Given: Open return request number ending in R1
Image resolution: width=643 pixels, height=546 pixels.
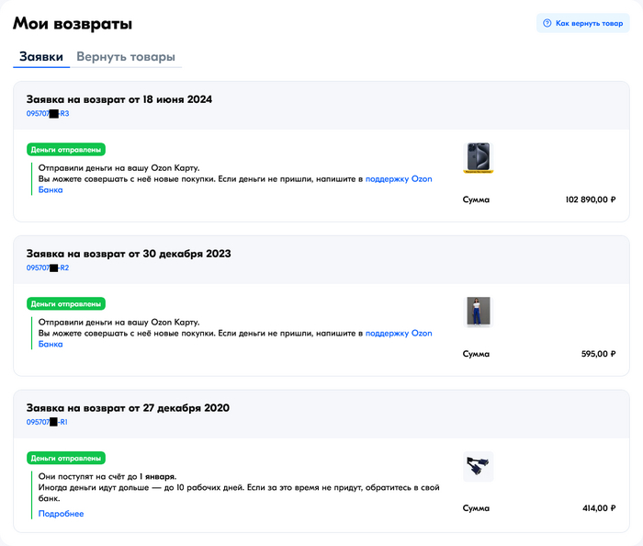Looking at the screenshot, I should pos(48,422).
